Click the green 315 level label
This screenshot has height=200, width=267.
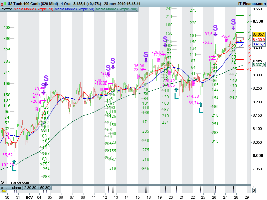[215, 141]
